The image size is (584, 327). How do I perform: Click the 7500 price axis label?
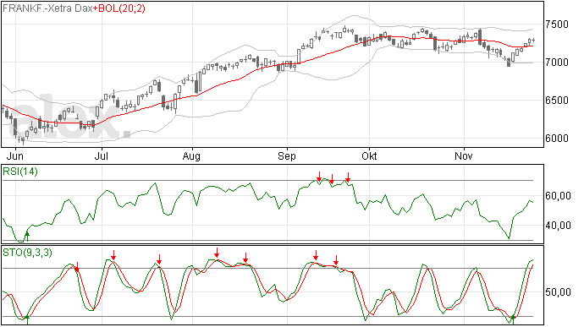click(x=557, y=25)
